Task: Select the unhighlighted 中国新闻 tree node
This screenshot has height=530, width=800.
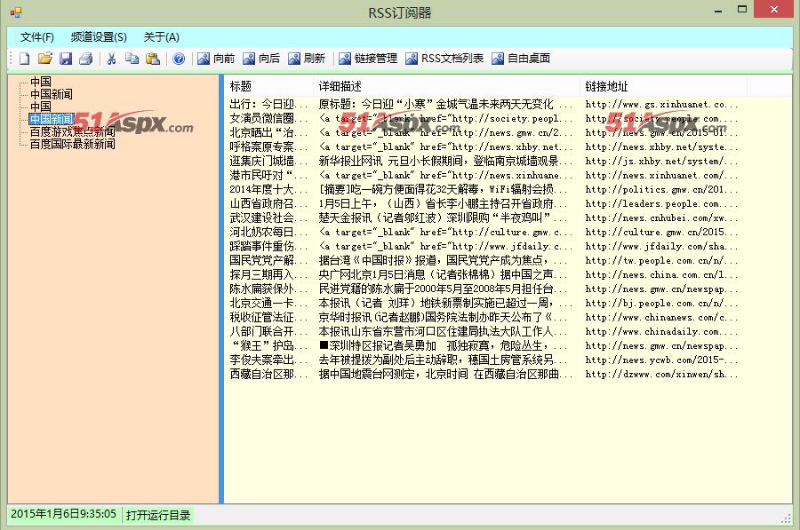Action: click(x=51, y=94)
